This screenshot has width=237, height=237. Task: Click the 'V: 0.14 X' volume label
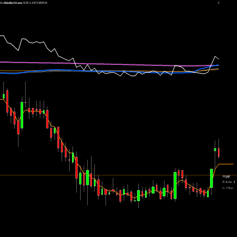point(229,182)
